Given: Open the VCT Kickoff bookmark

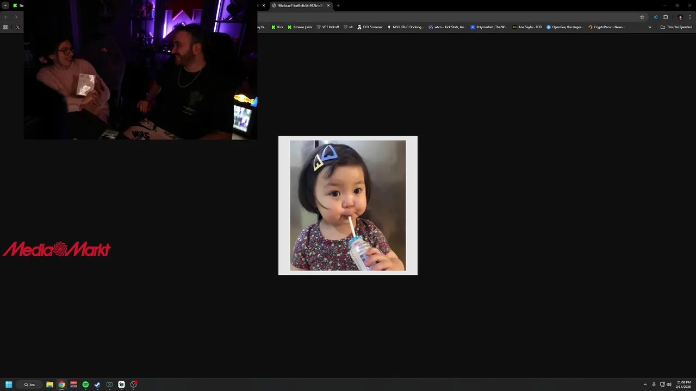Looking at the screenshot, I should (x=327, y=27).
